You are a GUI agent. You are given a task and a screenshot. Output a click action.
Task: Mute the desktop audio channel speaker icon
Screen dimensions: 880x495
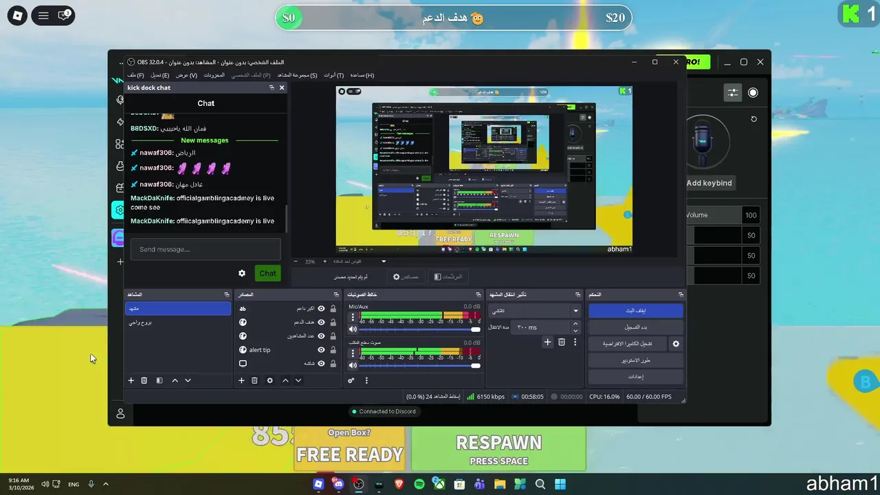[353, 365]
